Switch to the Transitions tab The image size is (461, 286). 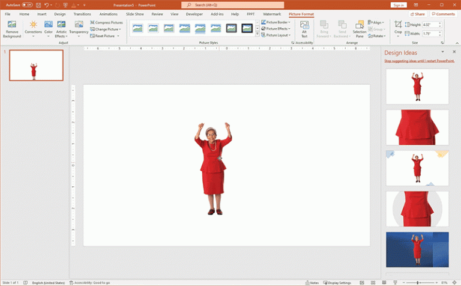tap(82, 14)
